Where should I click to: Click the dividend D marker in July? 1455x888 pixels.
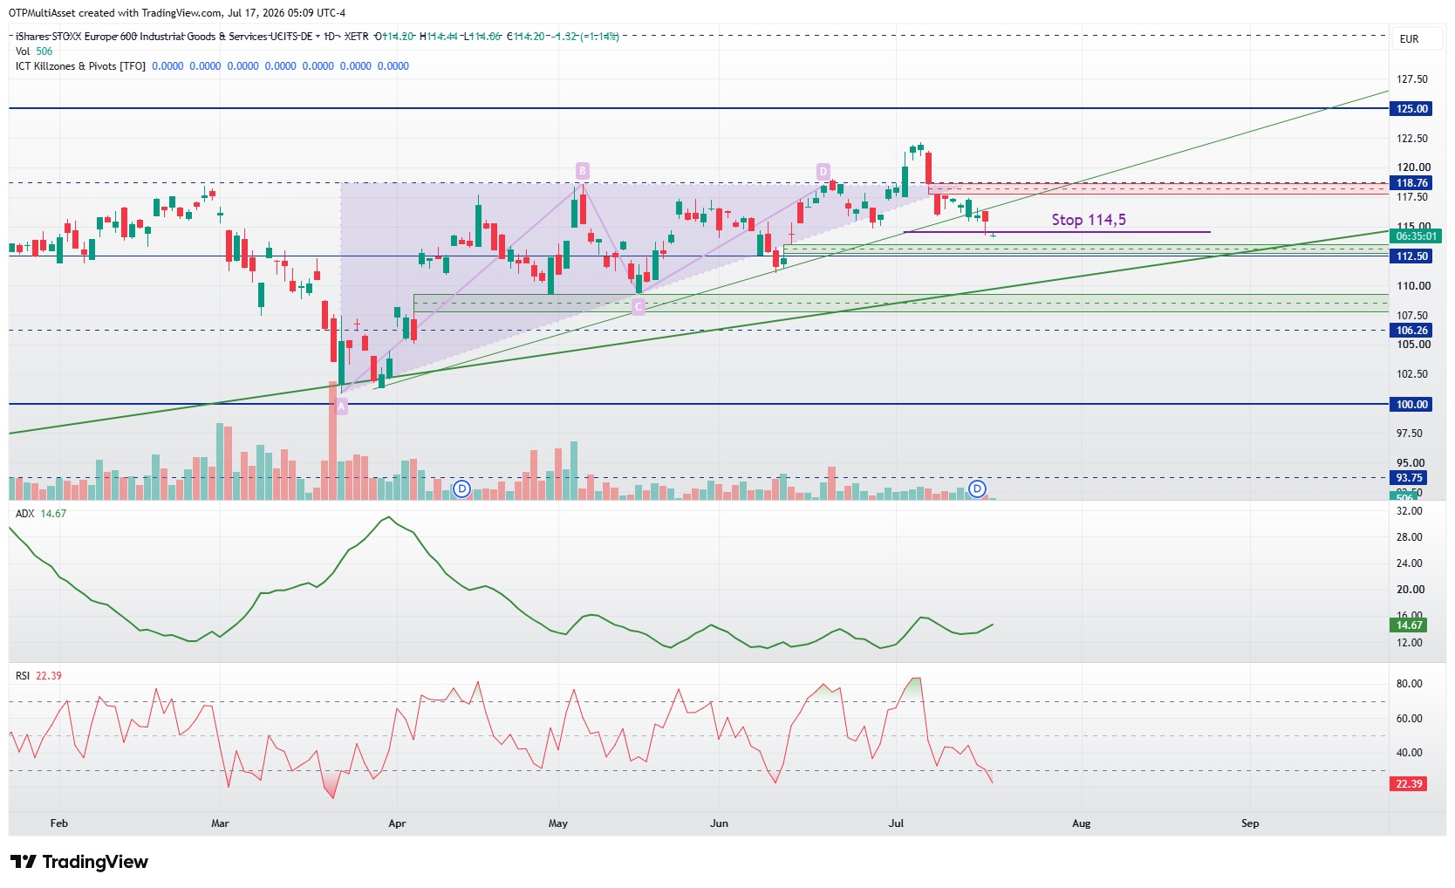[x=978, y=488]
